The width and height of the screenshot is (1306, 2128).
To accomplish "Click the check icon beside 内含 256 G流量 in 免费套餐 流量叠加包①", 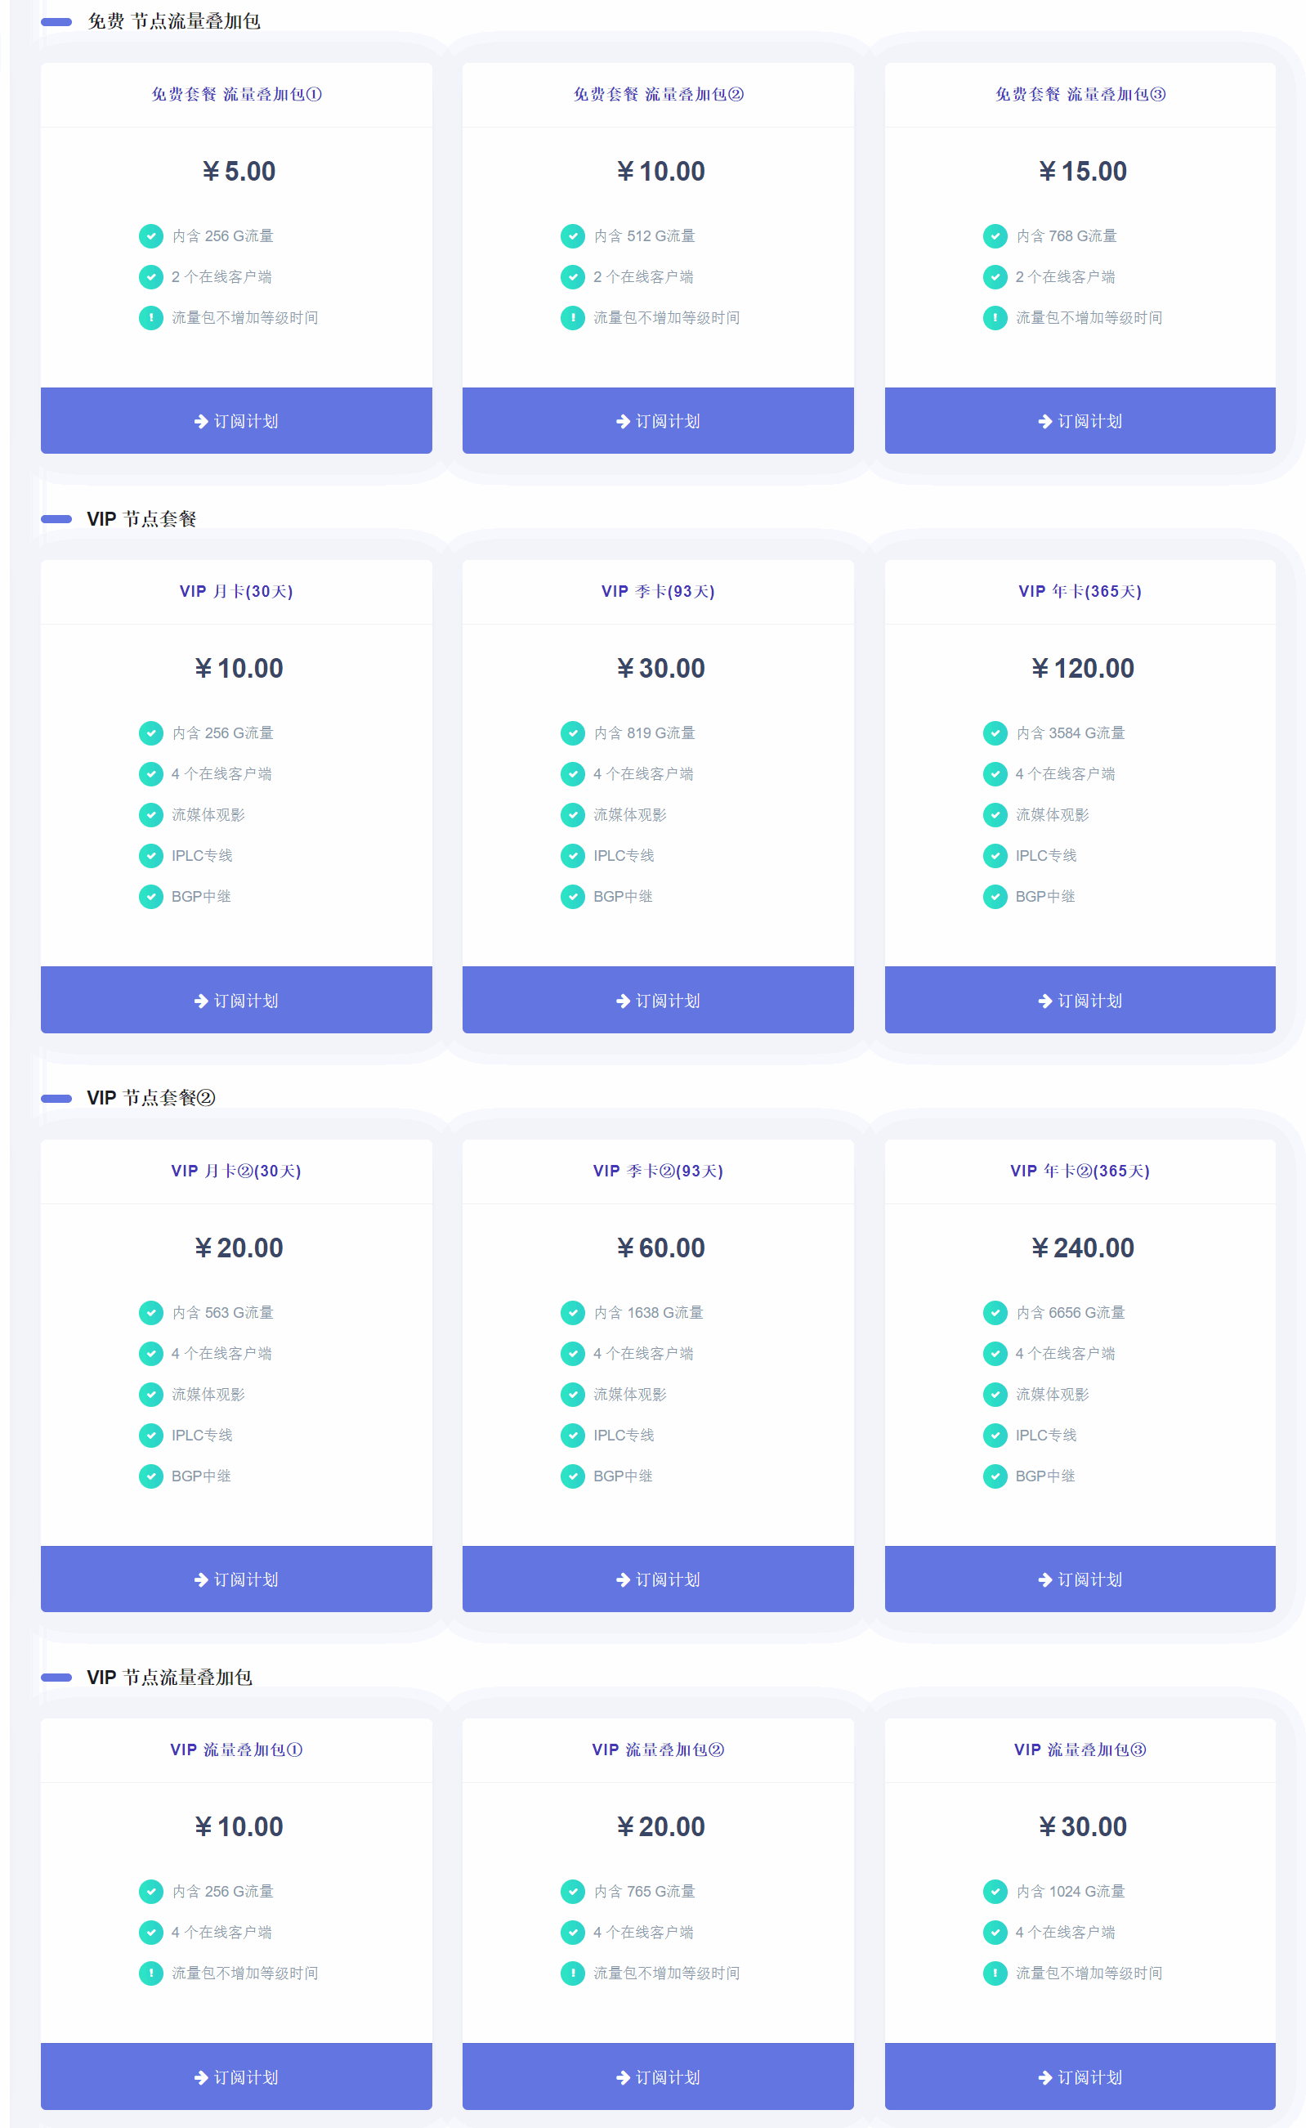I will [x=151, y=236].
